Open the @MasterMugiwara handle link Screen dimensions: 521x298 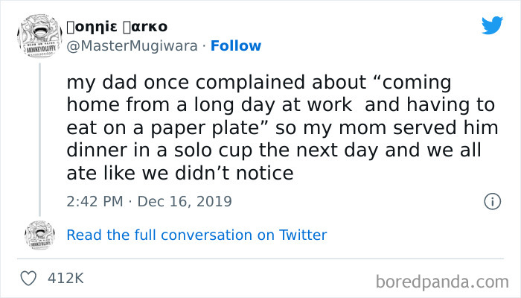tap(132, 46)
